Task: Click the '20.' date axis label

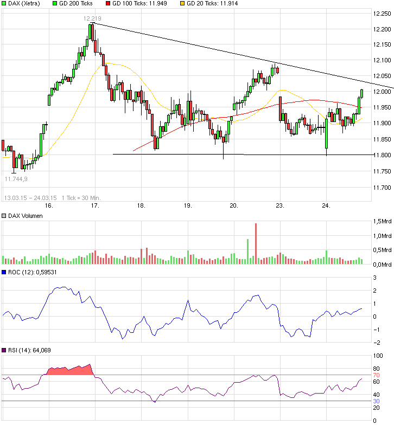Action: pos(234,206)
